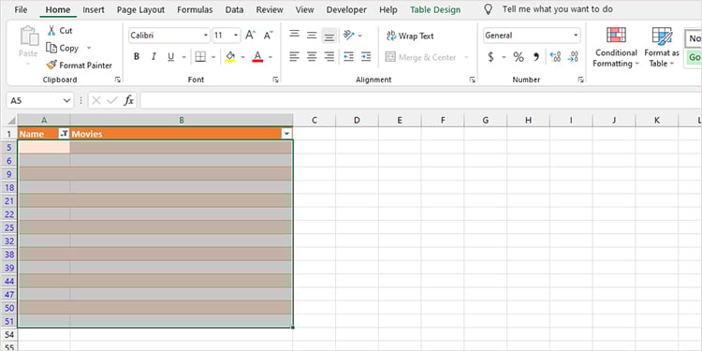Select row 18 header
The width and height of the screenshot is (702, 351).
[9, 187]
